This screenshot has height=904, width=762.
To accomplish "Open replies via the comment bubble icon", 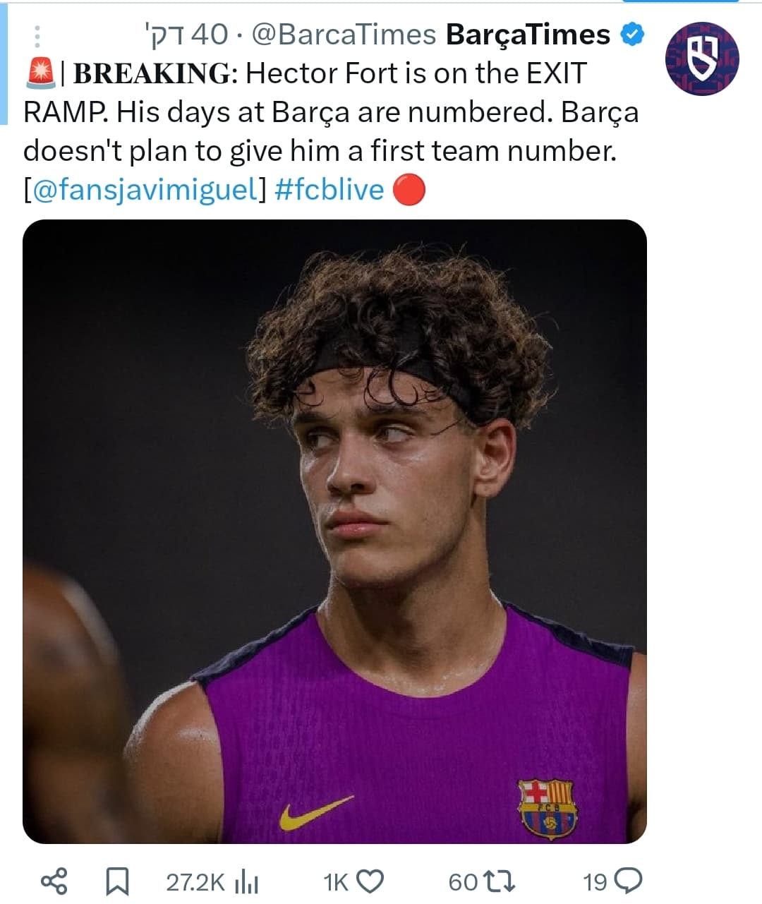I will coord(628,881).
